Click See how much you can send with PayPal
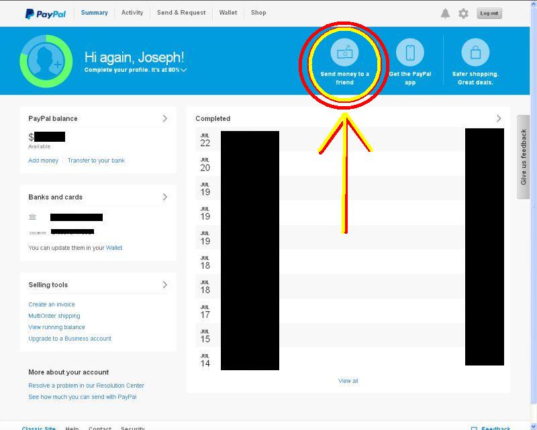 point(83,396)
